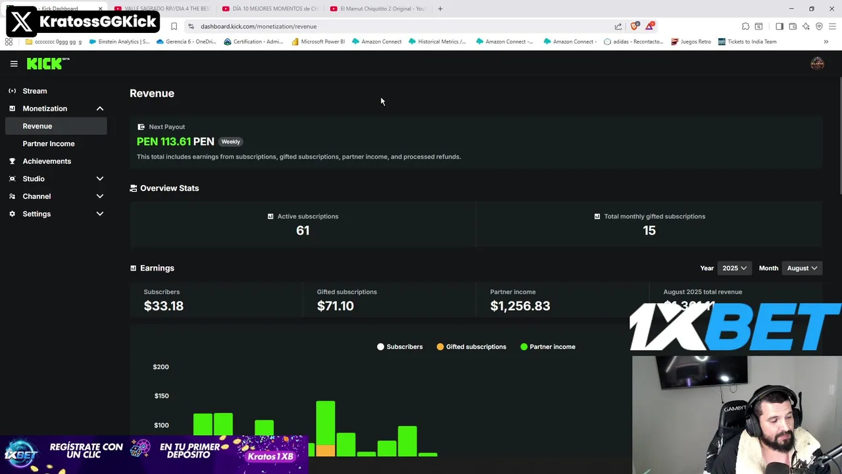
Task: Open the browser extensions puzzle icon
Action: tap(745, 26)
